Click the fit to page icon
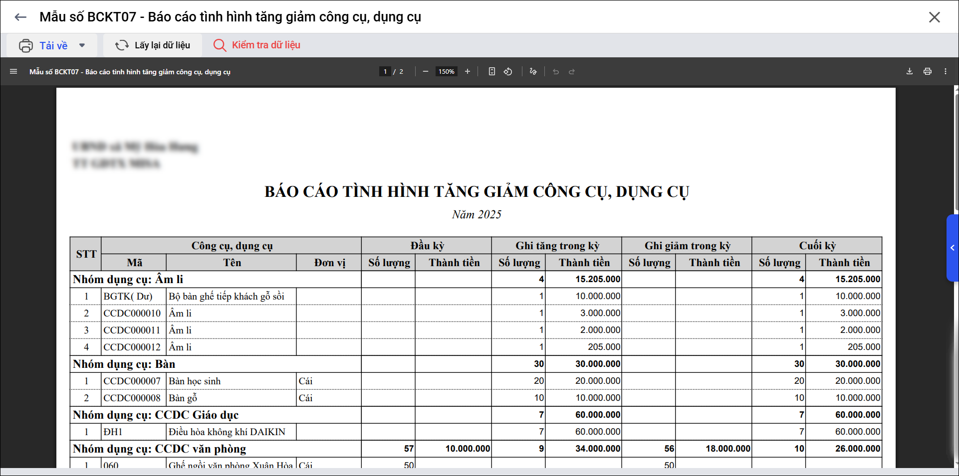959x476 pixels. tap(491, 72)
